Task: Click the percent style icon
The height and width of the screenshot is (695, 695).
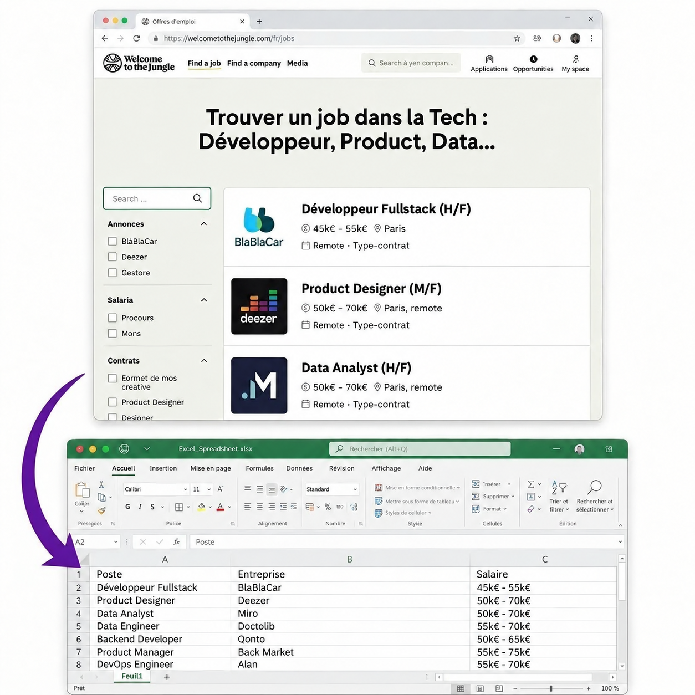Action: point(328,507)
